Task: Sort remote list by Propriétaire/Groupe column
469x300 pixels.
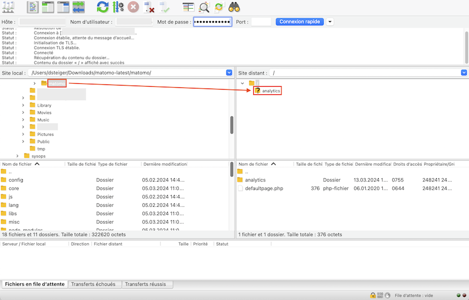Action: coord(439,164)
